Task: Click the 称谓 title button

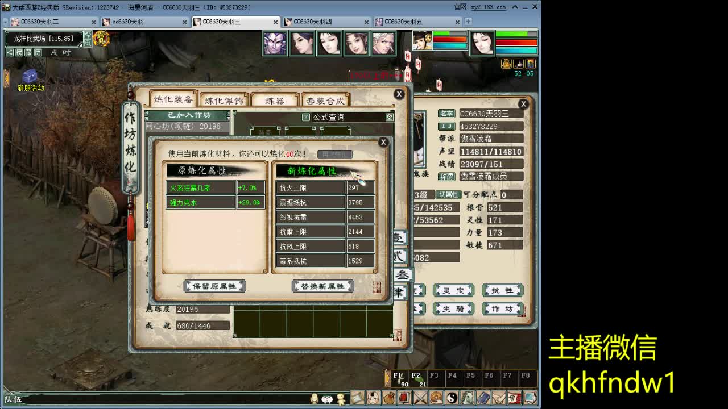Action: point(446,176)
